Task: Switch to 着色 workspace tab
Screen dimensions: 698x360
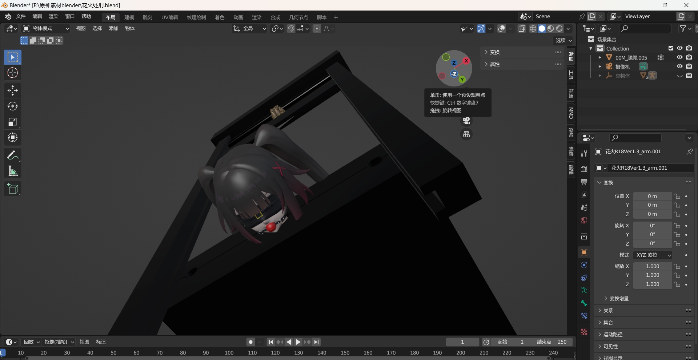Action: tap(220, 17)
